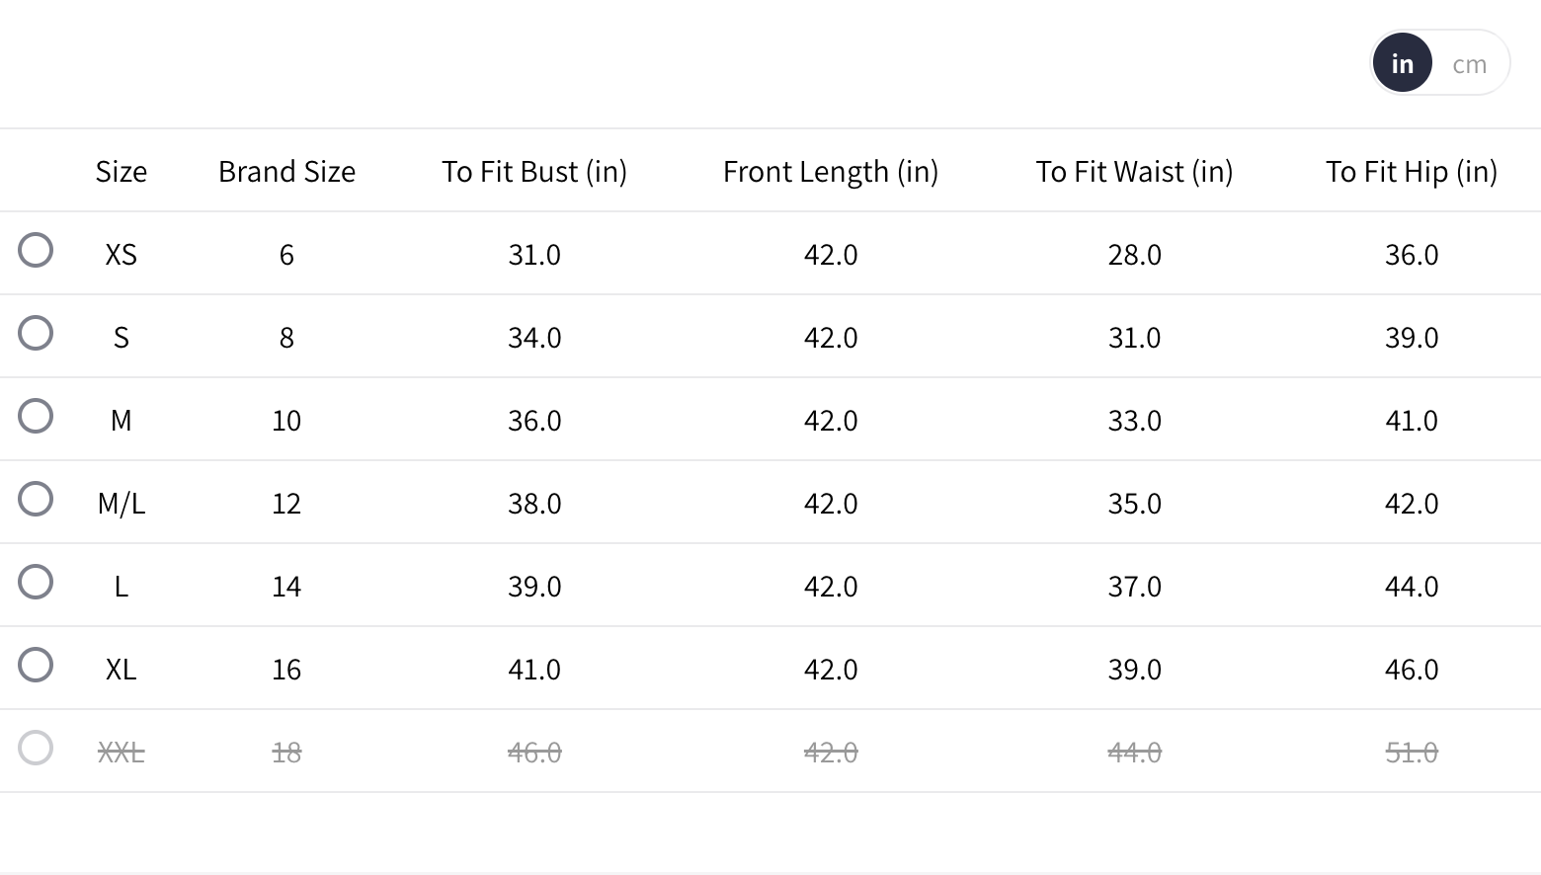
Task: Click the Front Length column header
Action: point(830,172)
